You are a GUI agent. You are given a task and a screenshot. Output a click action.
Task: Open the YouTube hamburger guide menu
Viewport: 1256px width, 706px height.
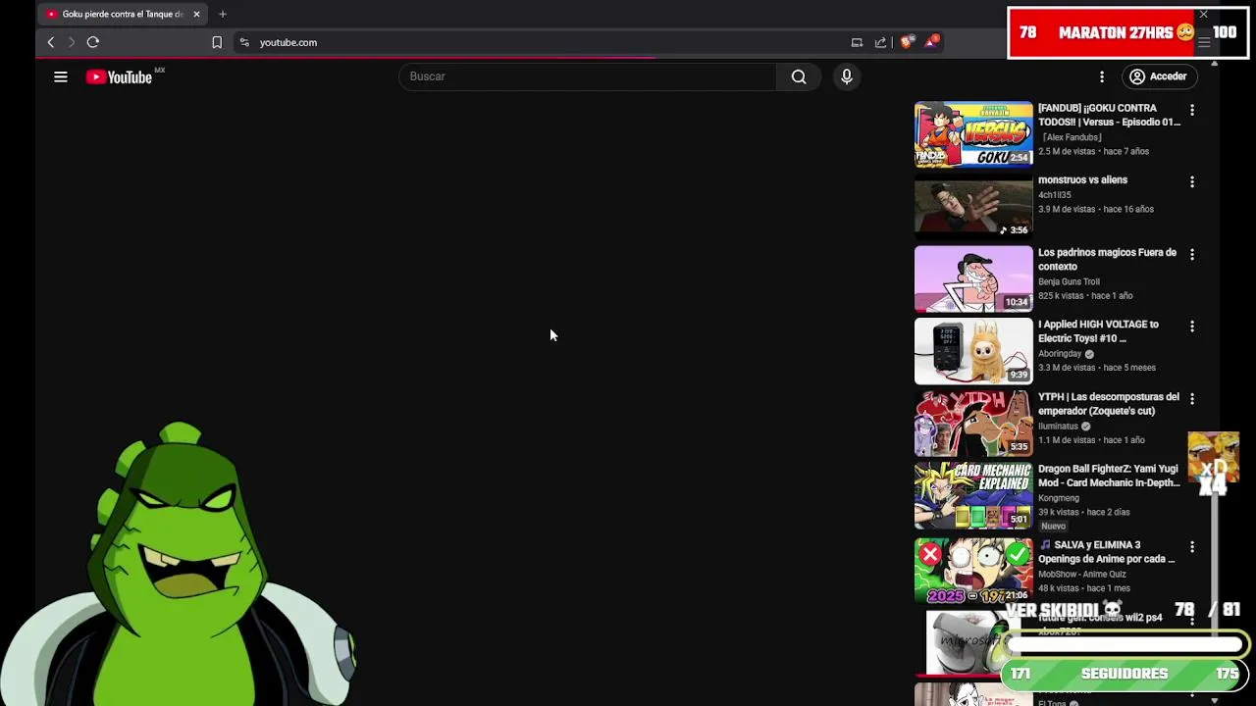[x=60, y=76]
